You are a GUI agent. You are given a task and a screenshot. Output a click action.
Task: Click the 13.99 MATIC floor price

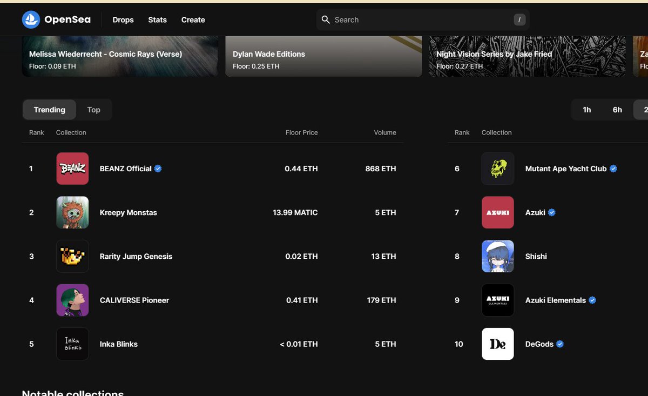(x=295, y=212)
